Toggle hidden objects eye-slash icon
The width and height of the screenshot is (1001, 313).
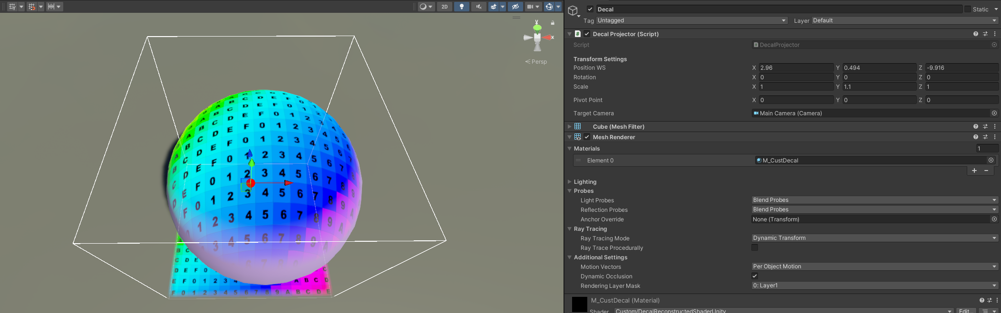click(515, 7)
